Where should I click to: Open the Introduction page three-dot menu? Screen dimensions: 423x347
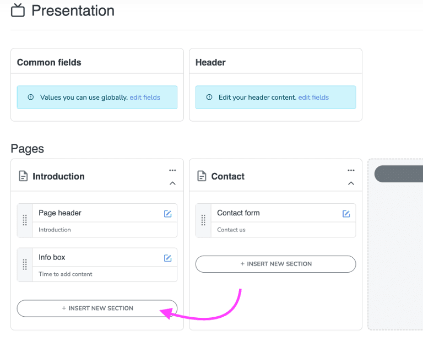tap(172, 170)
